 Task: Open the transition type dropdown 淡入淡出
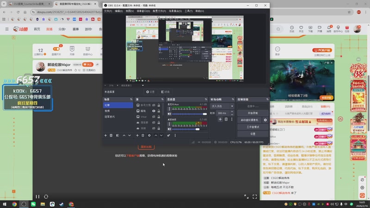(x=222, y=106)
